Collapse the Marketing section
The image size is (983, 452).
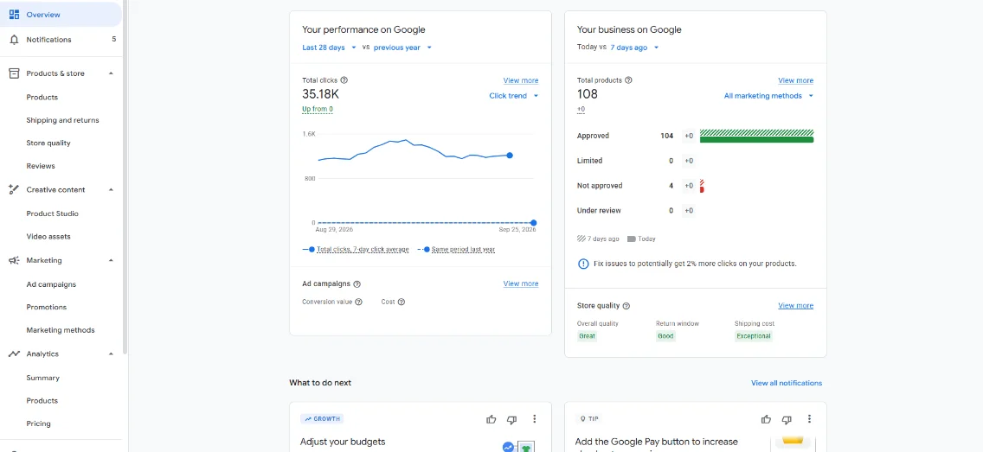[111, 260]
